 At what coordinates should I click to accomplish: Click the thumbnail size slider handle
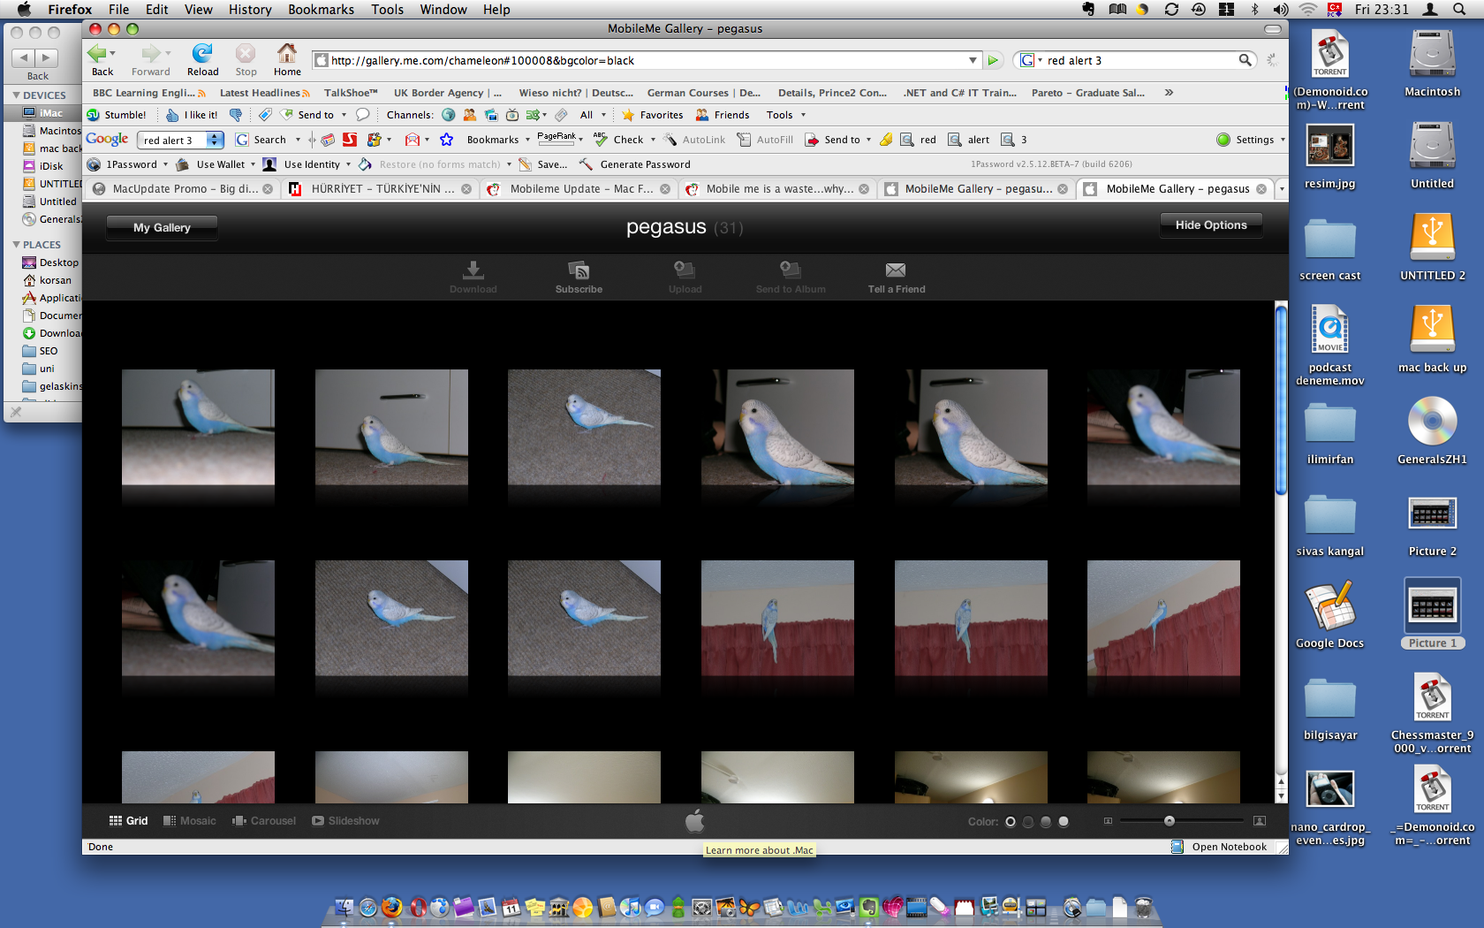pyautogui.click(x=1170, y=821)
